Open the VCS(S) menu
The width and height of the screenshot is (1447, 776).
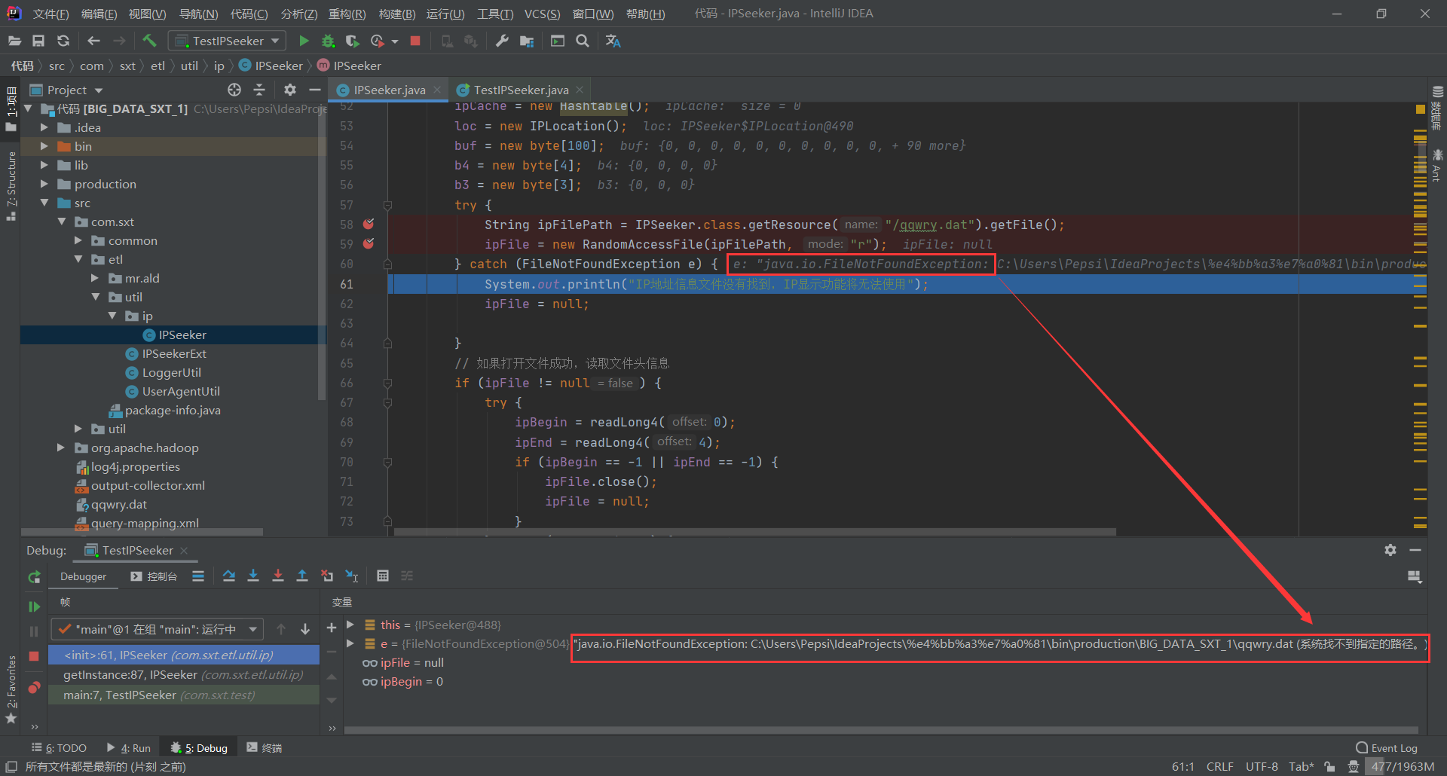click(543, 14)
